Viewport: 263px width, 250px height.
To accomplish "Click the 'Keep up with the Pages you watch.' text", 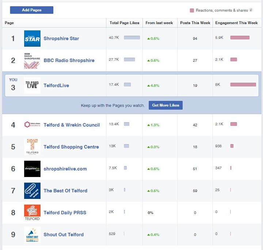I will pyautogui.click(x=113, y=105).
